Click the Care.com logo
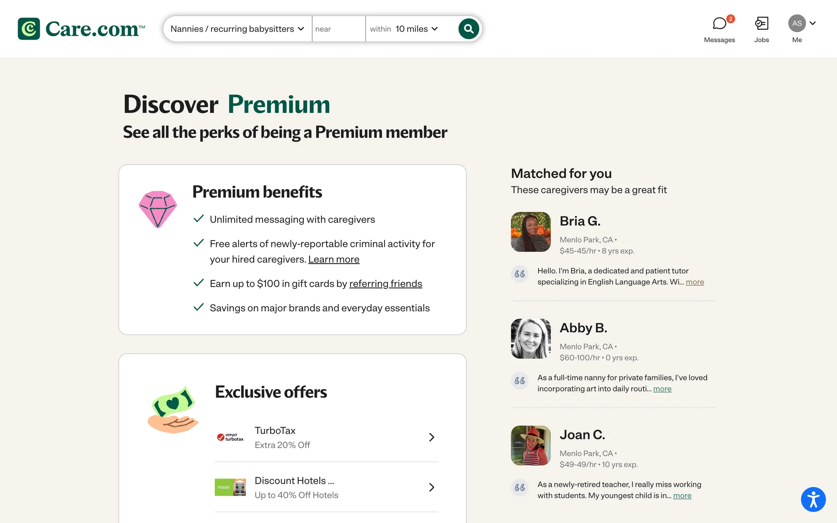Image resolution: width=837 pixels, height=523 pixels. [81, 29]
